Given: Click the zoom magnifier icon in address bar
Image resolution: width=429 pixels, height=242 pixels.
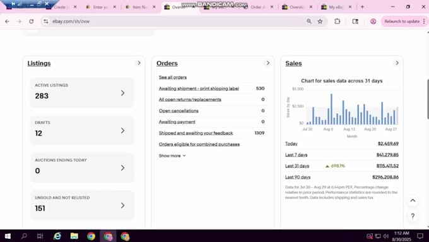Looking at the screenshot, I should click(x=309, y=21).
